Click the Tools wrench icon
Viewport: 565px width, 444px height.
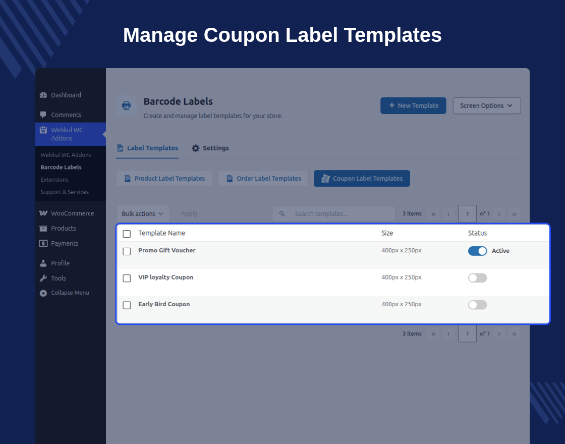tap(43, 278)
